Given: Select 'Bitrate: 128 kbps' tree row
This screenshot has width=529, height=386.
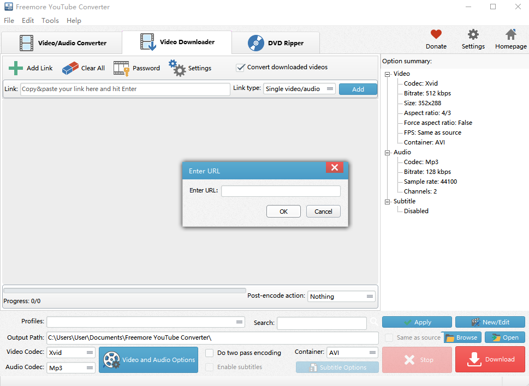Looking at the screenshot, I should 427,172.
